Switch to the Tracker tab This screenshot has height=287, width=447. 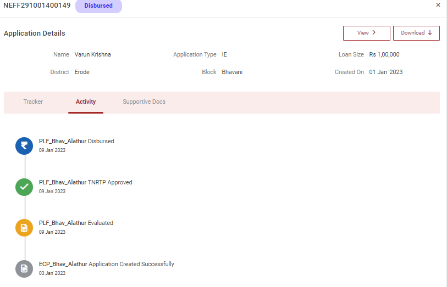pyautogui.click(x=33, y=102)
